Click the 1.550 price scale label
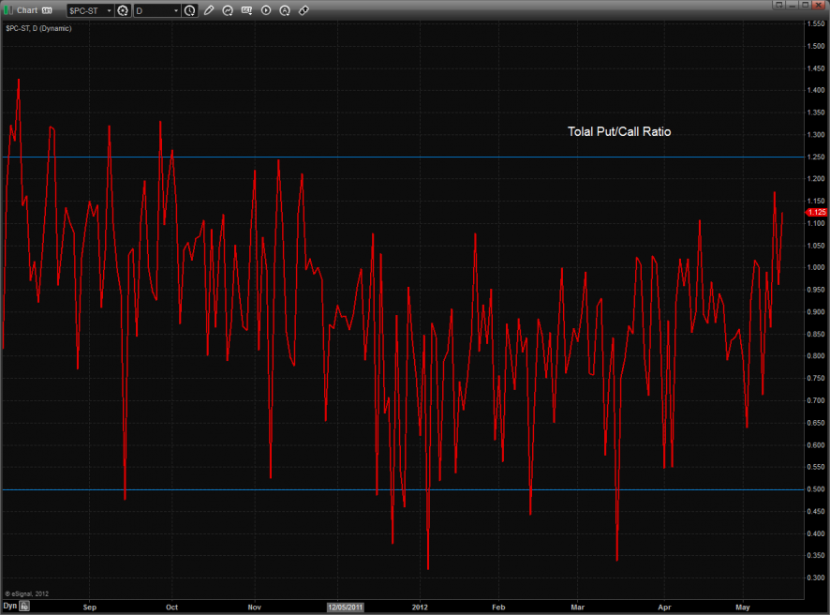Screen dimensions: 830x615 tap(816, 23)
